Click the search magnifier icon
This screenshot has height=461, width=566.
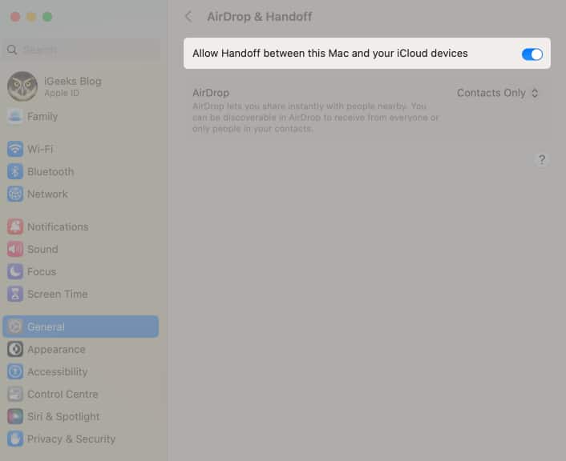[12, 50]
